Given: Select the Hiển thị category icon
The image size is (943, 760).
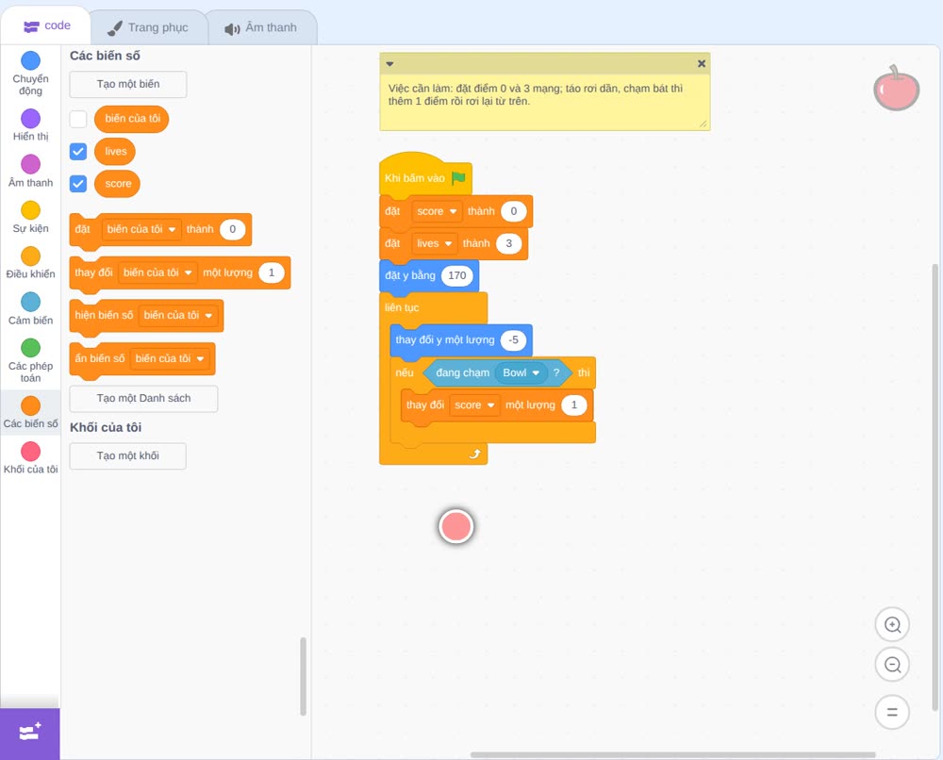Looking at the screenshot, I should (30, 119).
